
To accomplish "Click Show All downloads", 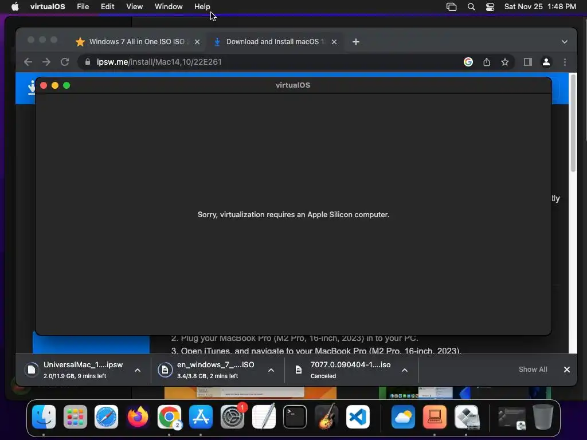I will click(x=533, y=370).
